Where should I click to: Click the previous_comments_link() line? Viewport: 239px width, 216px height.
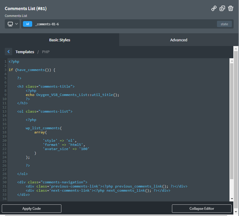coord(107,186)
